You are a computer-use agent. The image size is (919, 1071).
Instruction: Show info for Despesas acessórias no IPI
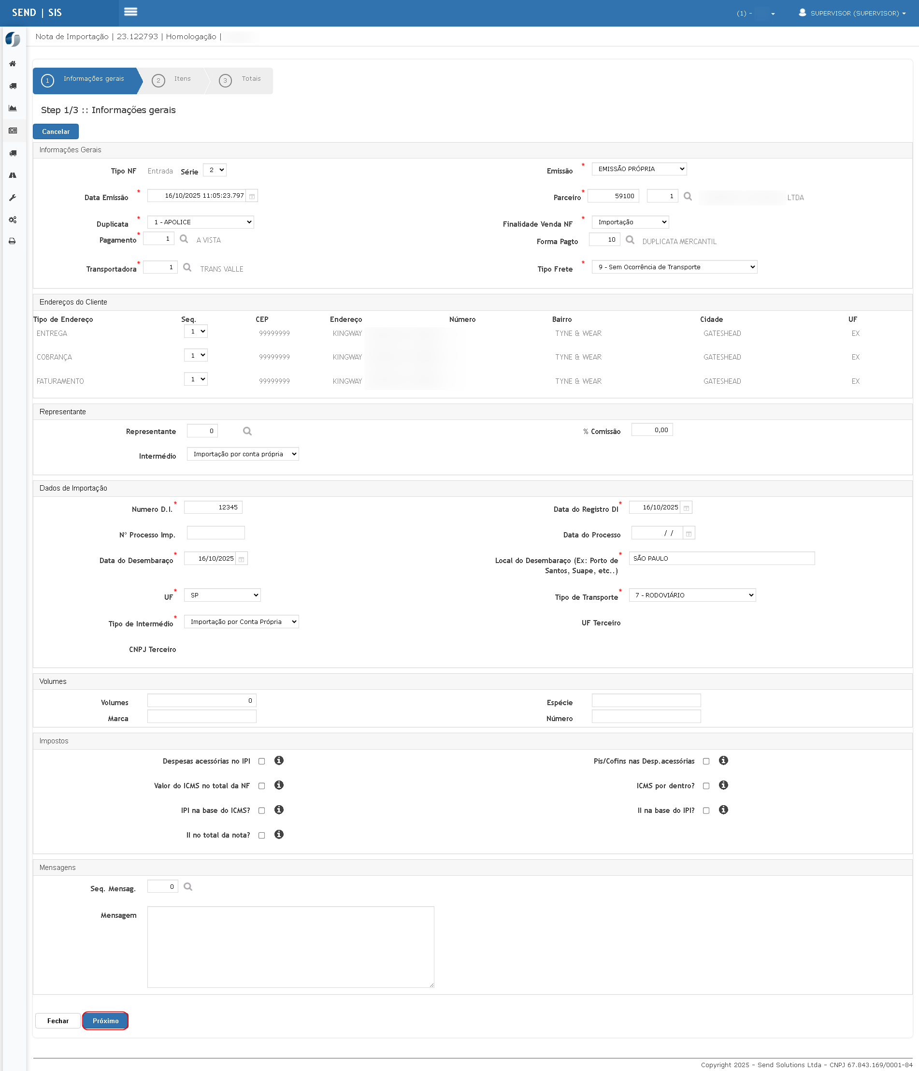click(279, 760)
